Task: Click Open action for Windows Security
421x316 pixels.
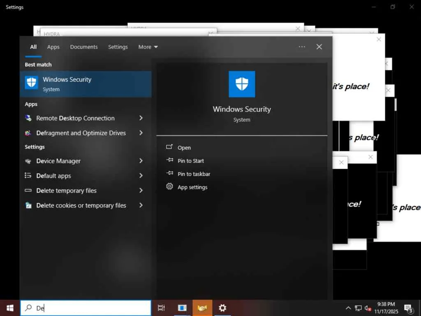Action: [184, 148]
